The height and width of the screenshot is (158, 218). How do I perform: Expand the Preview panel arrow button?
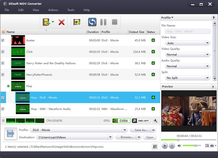(x=213, y=86)
